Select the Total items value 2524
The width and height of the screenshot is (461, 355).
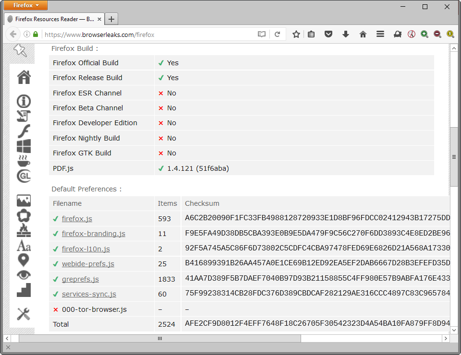(167, 324)
